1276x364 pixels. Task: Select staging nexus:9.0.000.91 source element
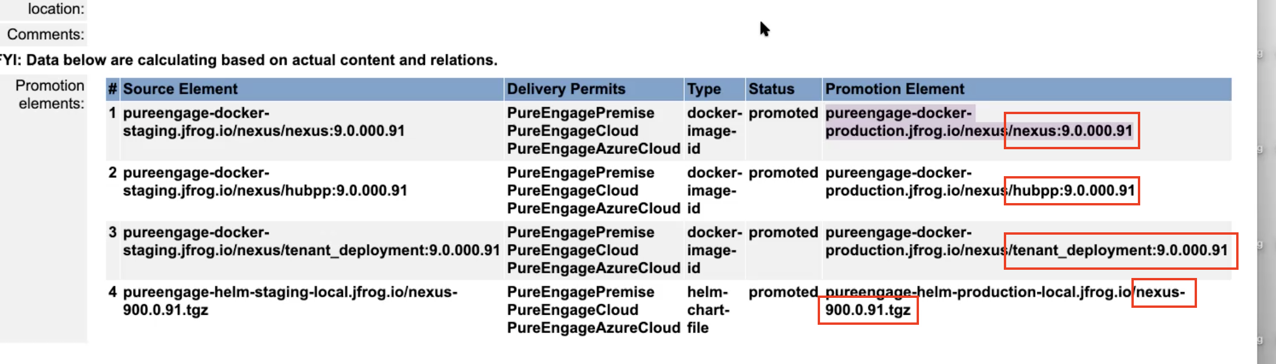pos(263,122)
